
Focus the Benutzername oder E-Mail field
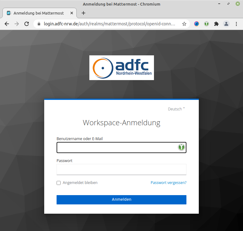pyautogui.click(x=121, y=148)
